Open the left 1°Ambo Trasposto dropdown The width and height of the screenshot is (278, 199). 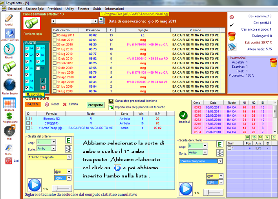[69, 157]
